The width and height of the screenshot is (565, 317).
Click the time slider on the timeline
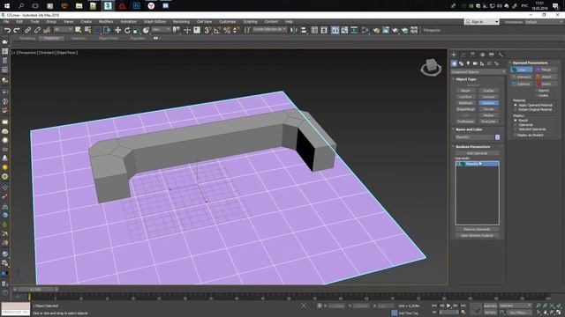pos(36,289)
